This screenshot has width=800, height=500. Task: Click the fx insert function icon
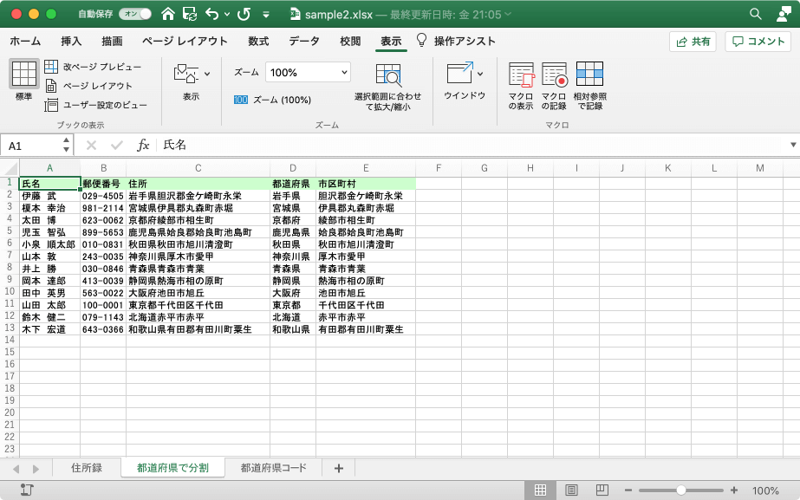[x=143, y=146]
